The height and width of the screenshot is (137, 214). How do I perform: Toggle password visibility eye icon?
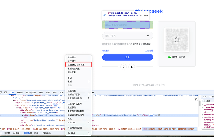click(148, 36)
